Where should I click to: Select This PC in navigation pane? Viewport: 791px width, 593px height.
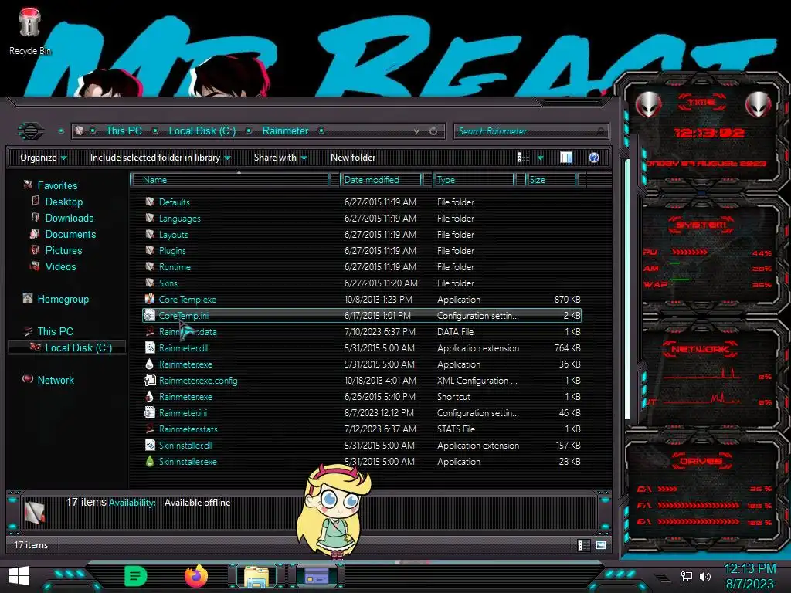[55, 331]
